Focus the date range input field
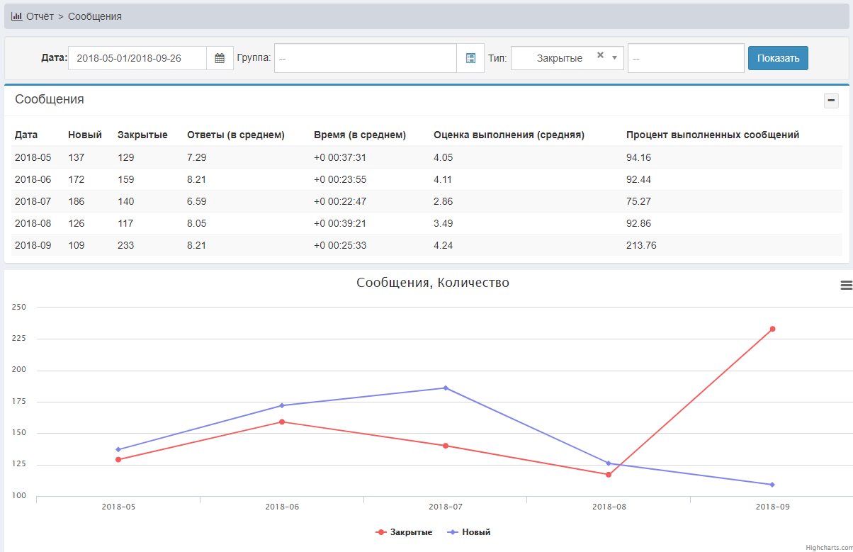 [x=137, y=58]
